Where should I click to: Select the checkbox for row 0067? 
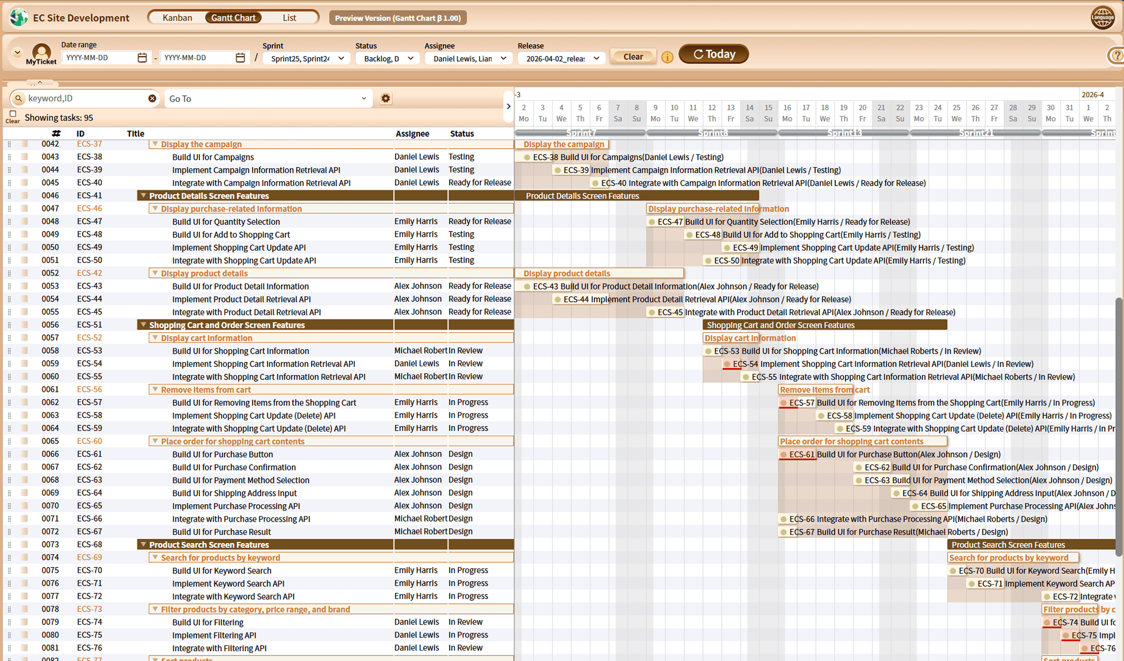pos(24,467)
